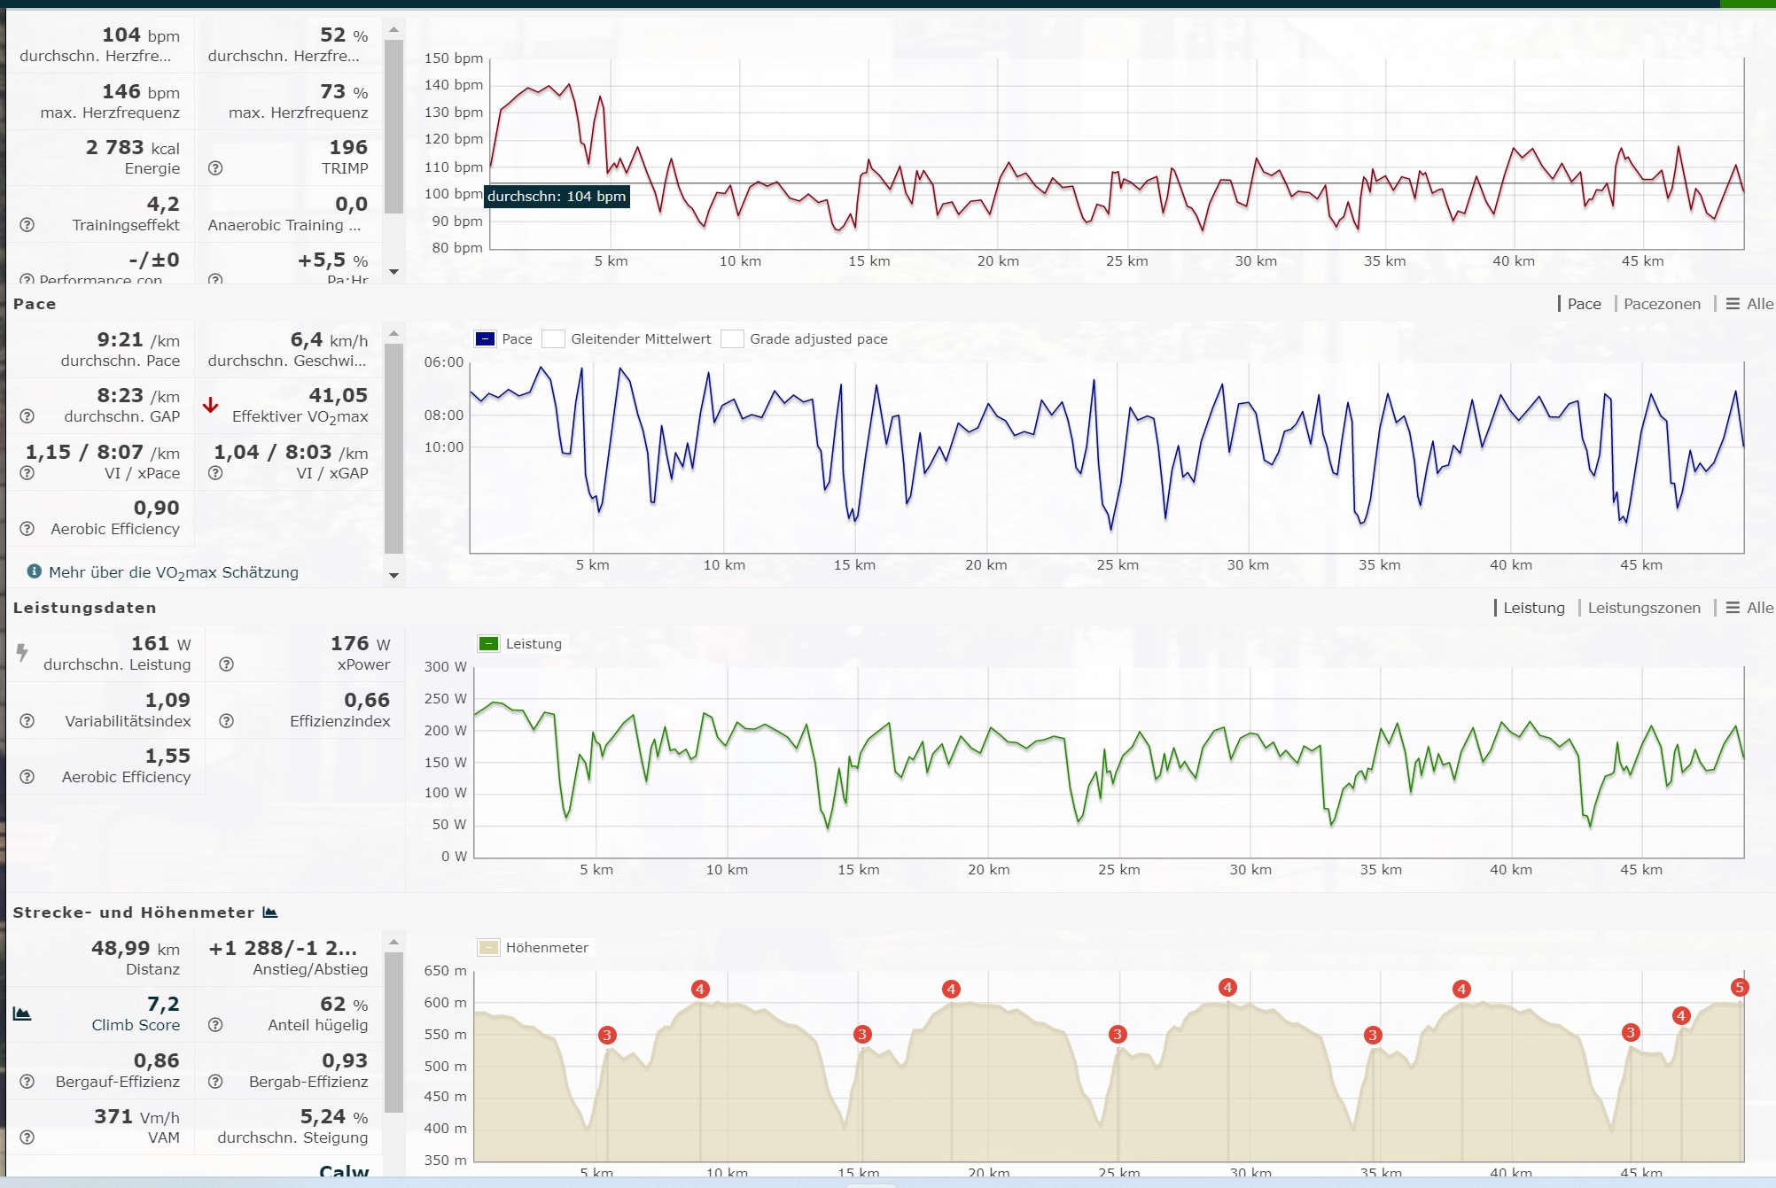Click help icon next to xPower
Screen dimensions: 1776x1188
click(x=227, y=664)
